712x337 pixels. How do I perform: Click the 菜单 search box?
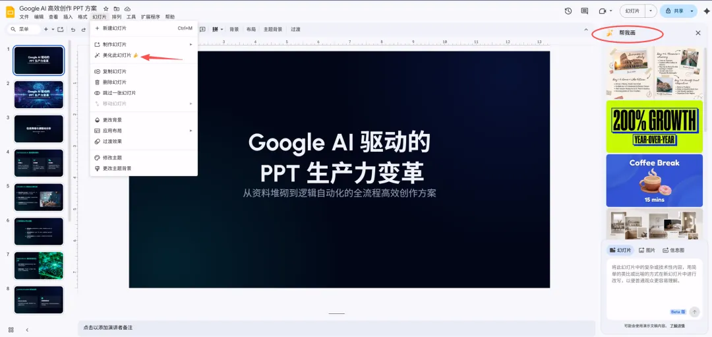(x=23, y=29)
